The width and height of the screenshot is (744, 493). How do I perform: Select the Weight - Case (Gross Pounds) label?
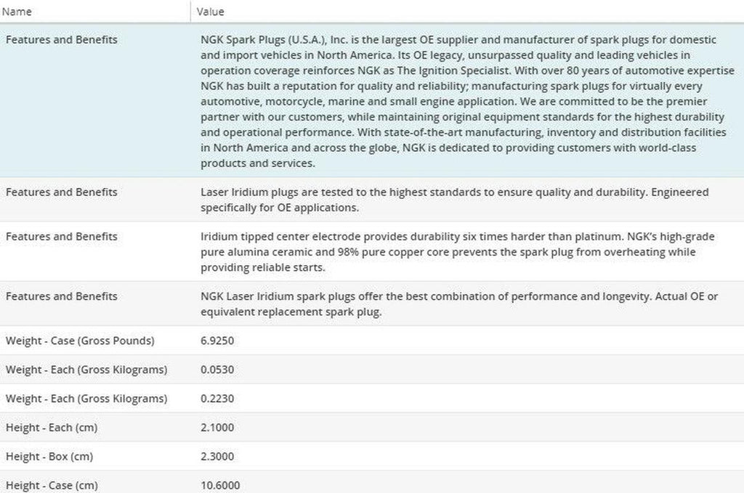80,341
